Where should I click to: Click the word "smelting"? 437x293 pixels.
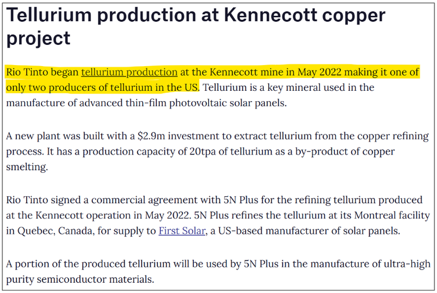click(27, 167)
